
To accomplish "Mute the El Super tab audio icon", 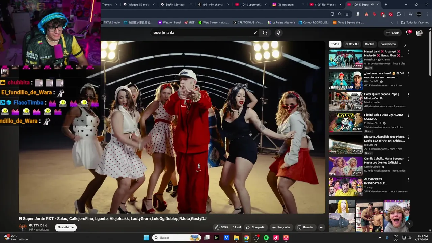I will pos(372,5).
